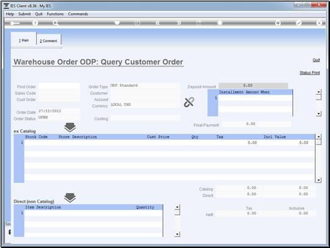Expand the ex Catalog down-arrow chevron

[70, 127]
